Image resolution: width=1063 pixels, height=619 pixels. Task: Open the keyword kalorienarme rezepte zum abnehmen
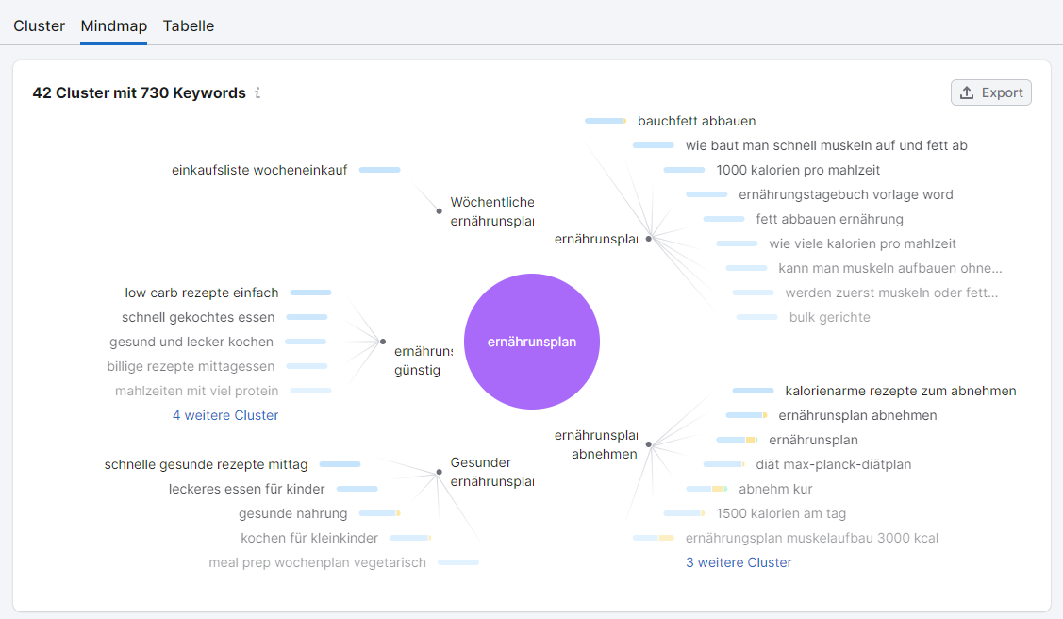tap(901, 391)
